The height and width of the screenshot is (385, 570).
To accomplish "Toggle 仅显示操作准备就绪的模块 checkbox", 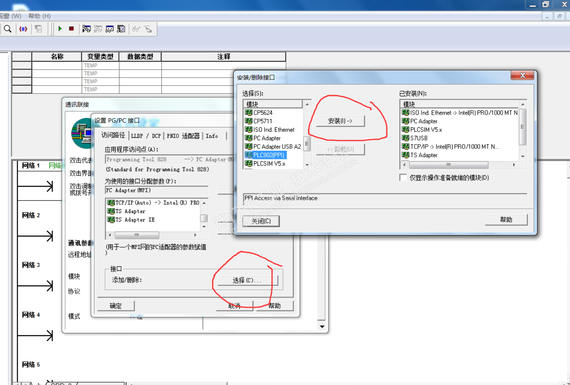I will pyautogui.click(x=403, y=178).
